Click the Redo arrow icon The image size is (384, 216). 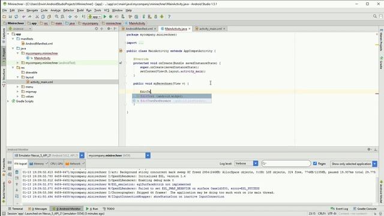[29, 17]
